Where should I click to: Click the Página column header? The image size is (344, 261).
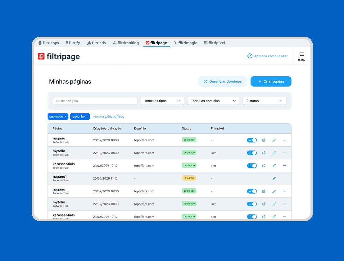(57, 128)
